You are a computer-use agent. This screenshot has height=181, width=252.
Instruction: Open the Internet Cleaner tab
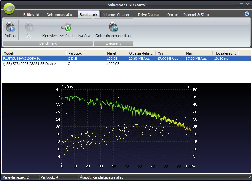116,15
